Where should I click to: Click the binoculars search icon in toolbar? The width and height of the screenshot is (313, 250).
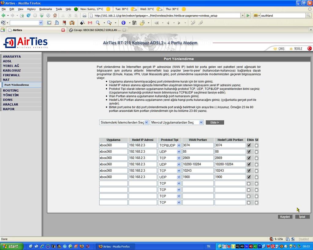pos(82,23)
